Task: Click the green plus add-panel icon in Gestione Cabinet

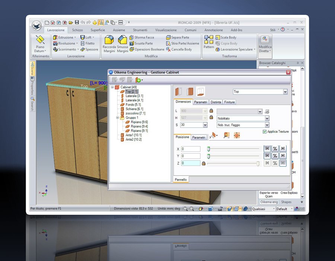Action: tap(138, 80)
